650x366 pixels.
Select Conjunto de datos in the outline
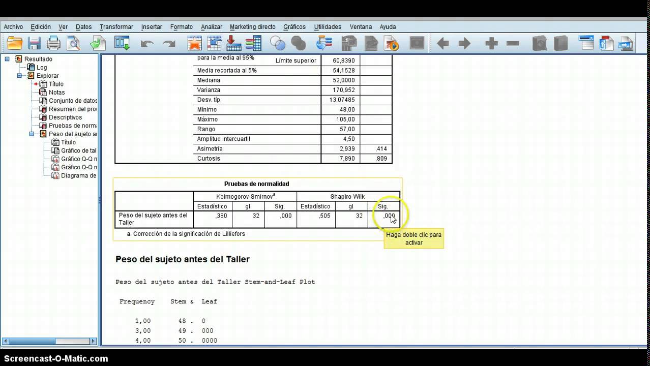[x=73, y=101]
